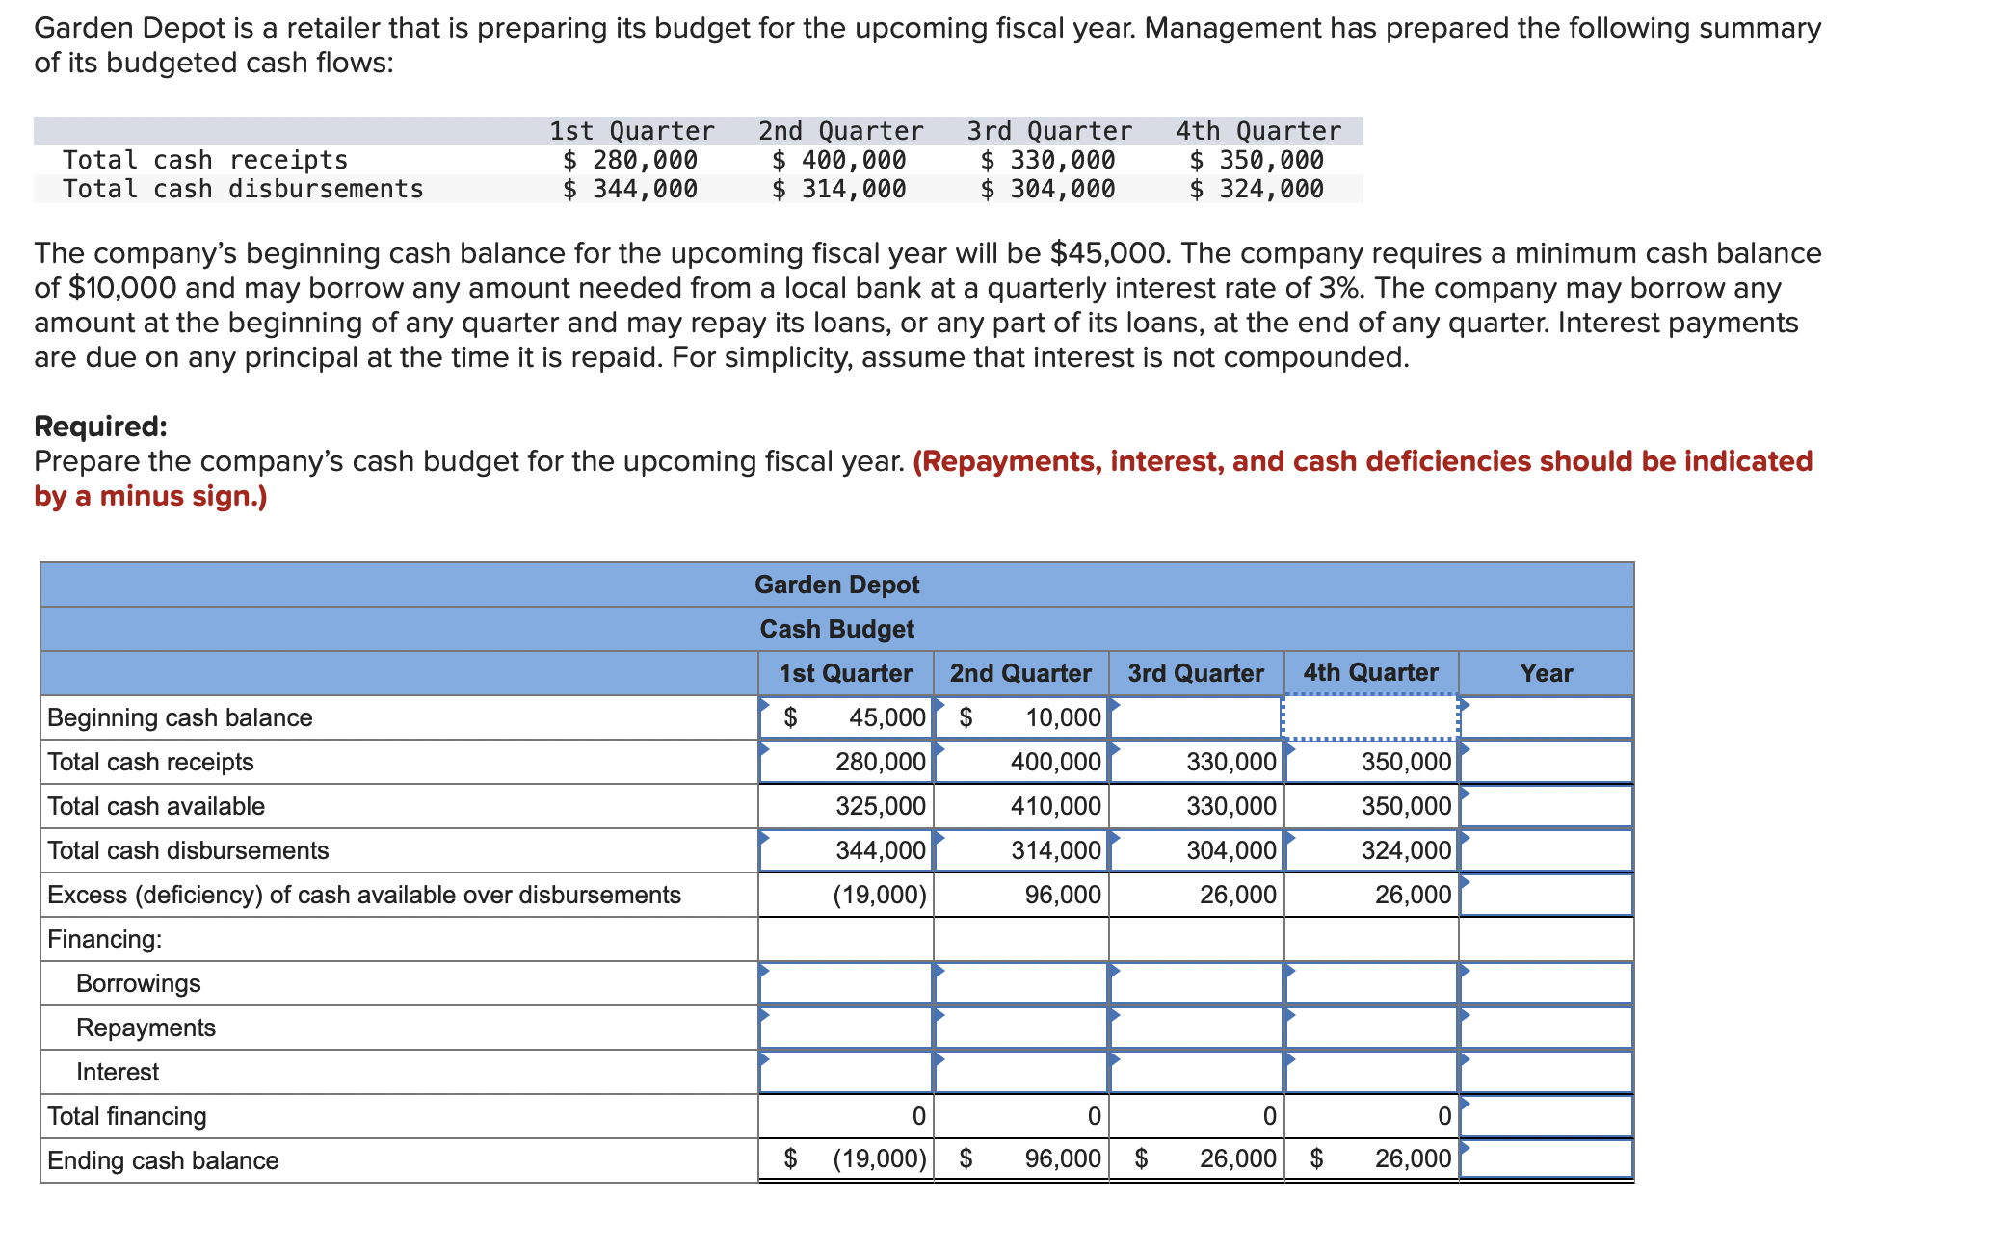This screenshot has height=1249, width=2011.
Task: Click Year Borrowings input cell
Action: pyautogui.click(x=1547, y=983)
